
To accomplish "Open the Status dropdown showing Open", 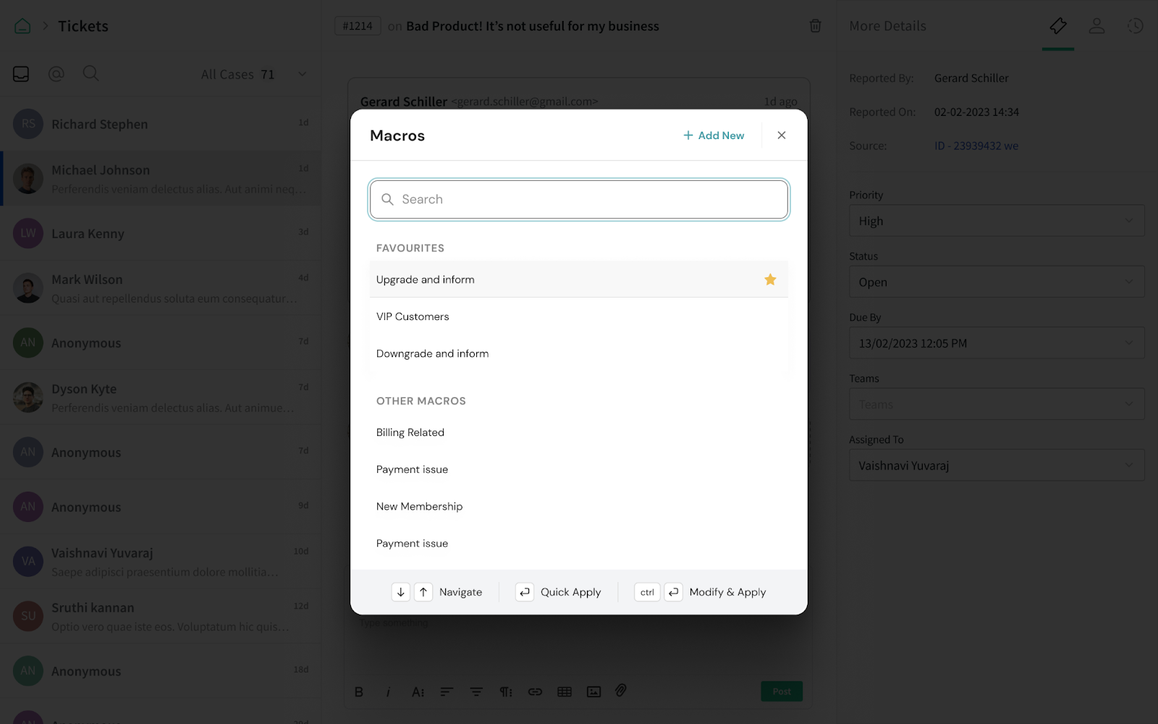I will point(996,282).
